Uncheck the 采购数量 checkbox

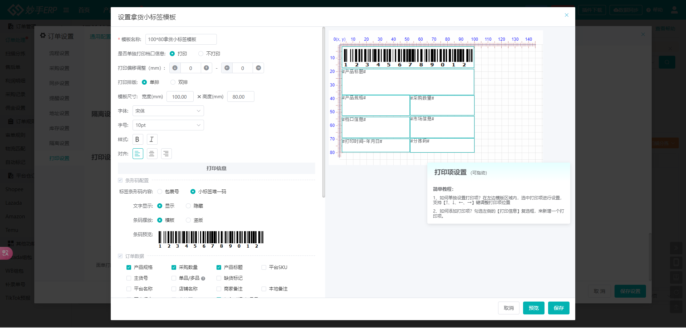(x=174, y=267)
